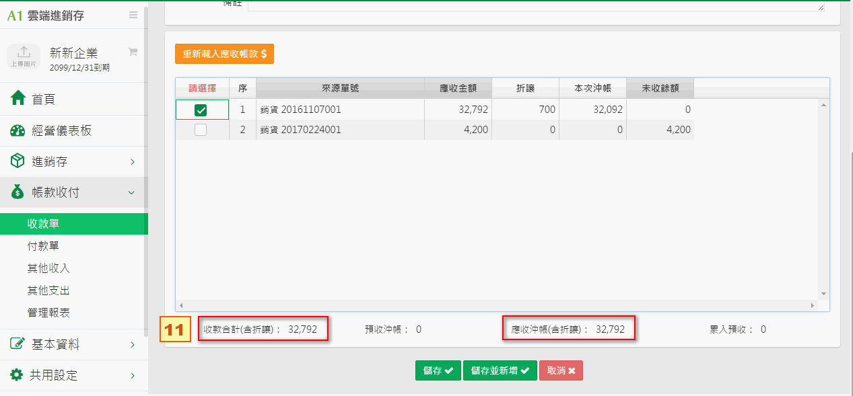Click the 重新載入應收帳款 button
The width and height of the screenshot is (853, 396).
pyautogui.click(x=224, y=54)
